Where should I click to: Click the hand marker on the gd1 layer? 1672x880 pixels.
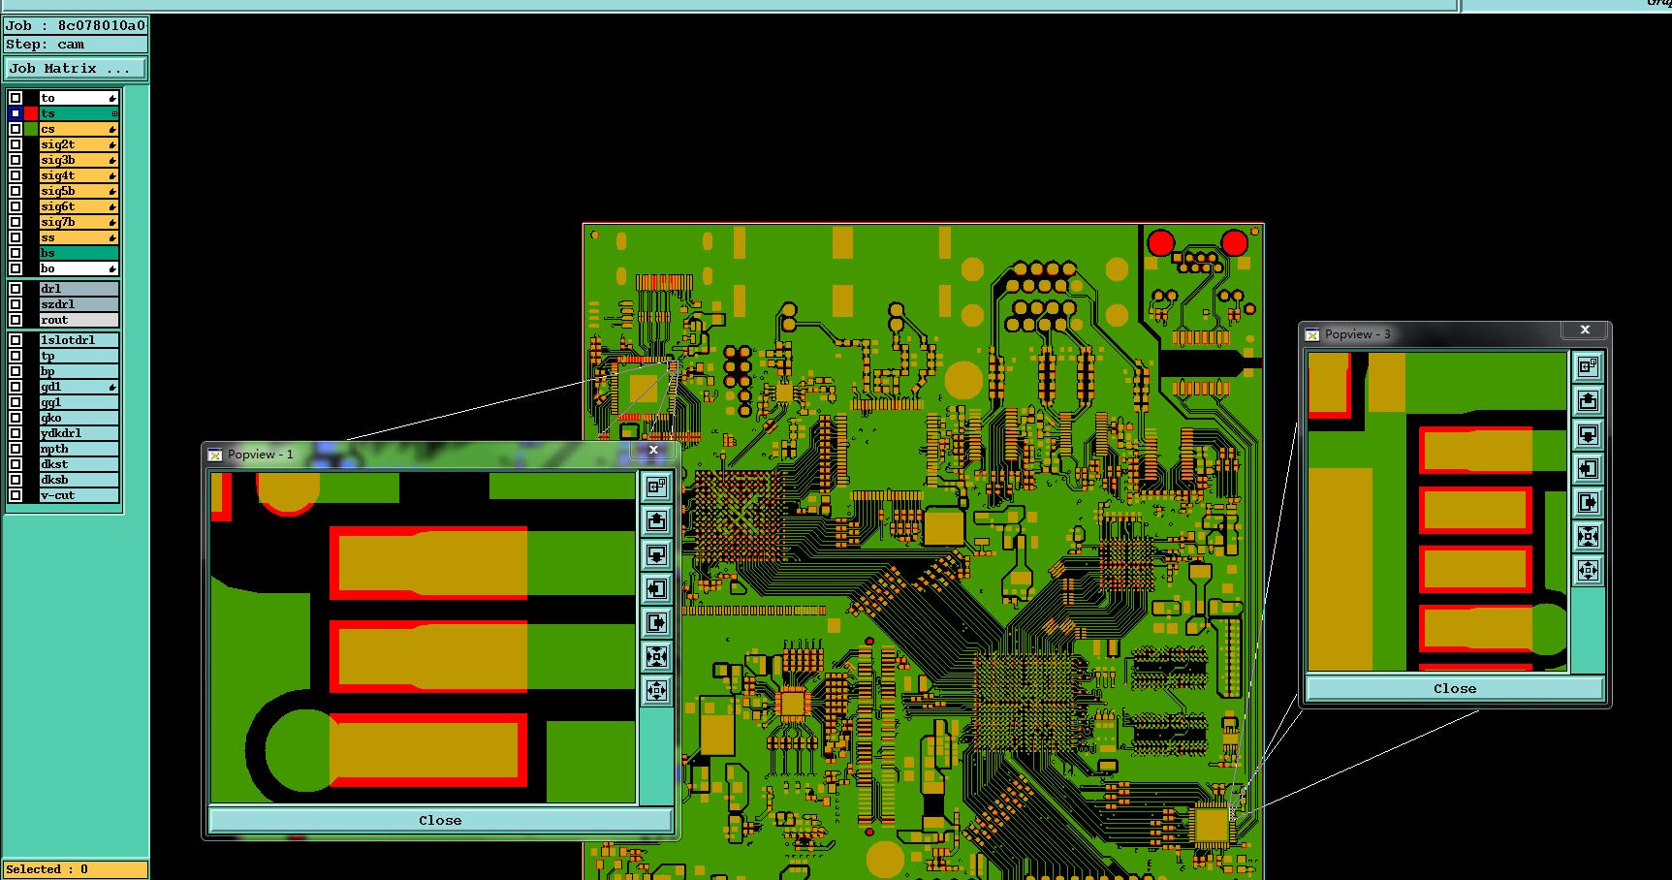[112, 387]
